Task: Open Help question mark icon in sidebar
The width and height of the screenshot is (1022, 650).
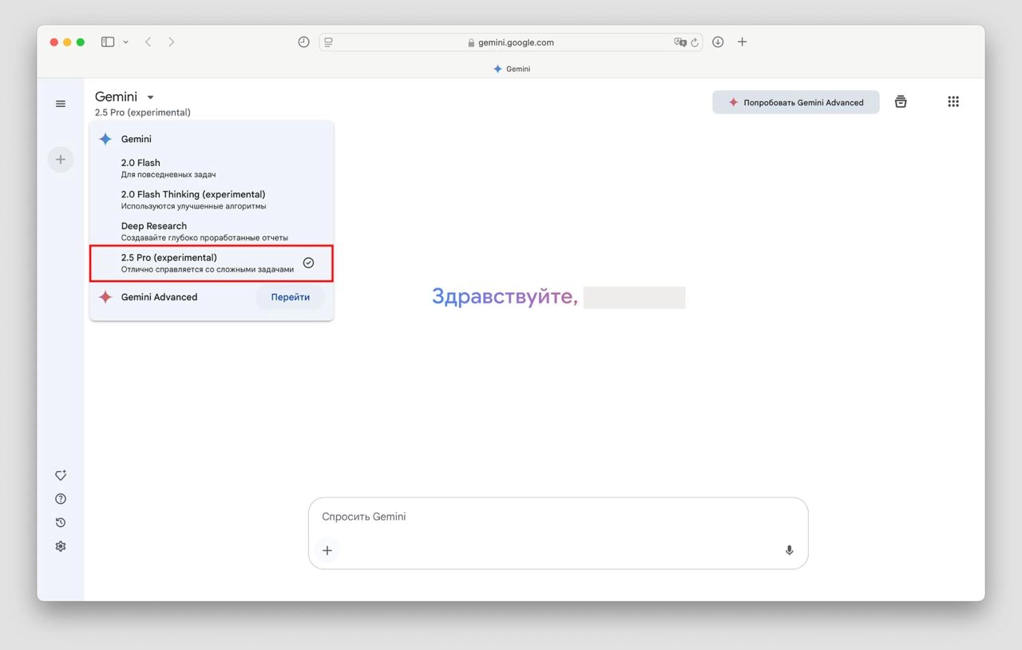Action: click(61, 499)
